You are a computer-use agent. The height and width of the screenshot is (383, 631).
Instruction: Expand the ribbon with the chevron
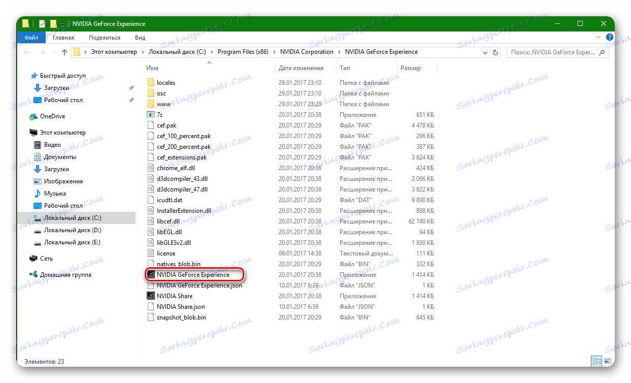[600, 38]
